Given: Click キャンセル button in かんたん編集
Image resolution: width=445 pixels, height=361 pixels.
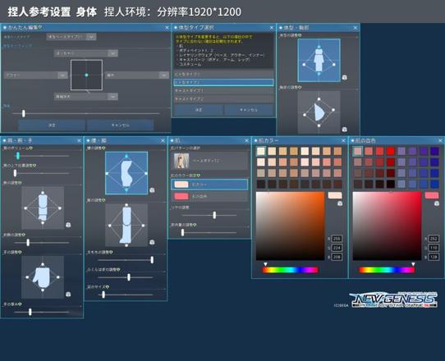Looking at the screenshot, I should (x=121, y=125).
